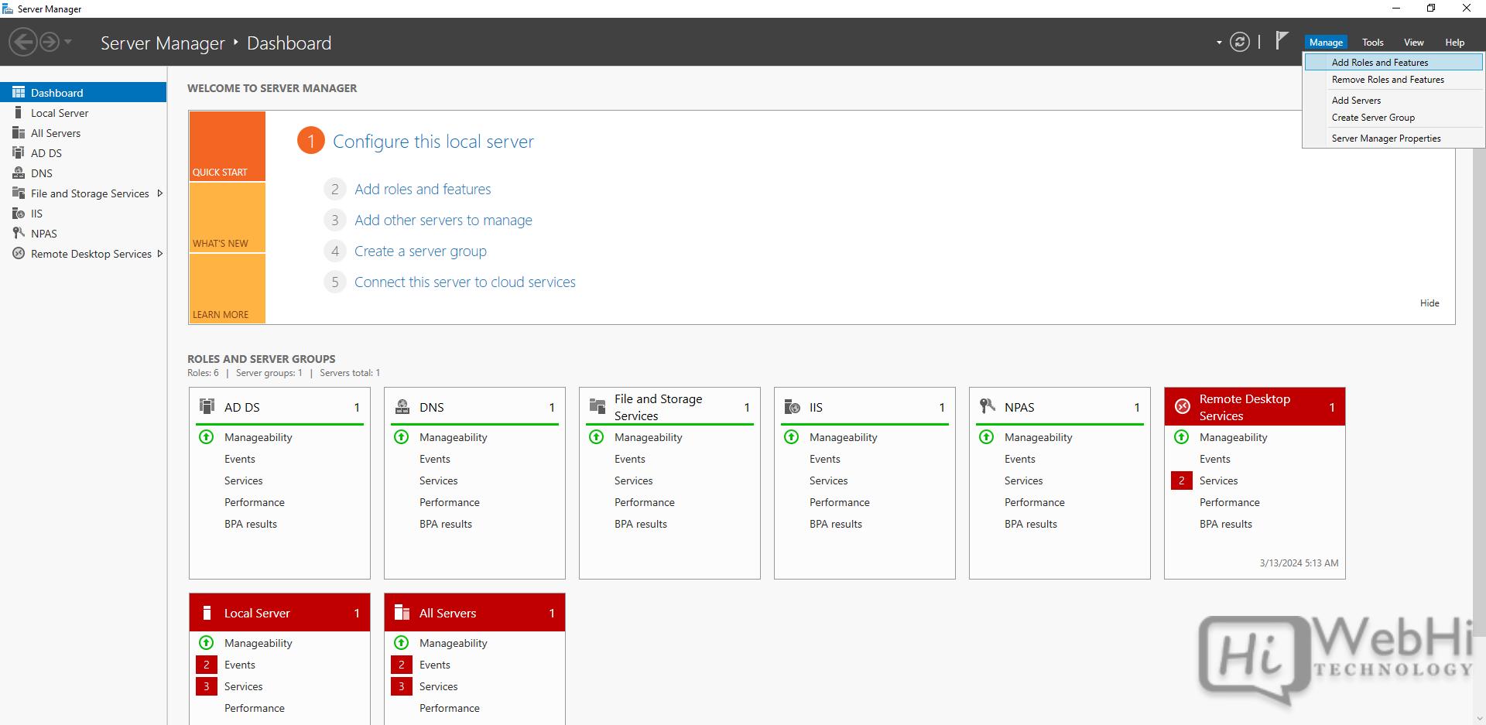
Task: Open the Tools menu
Action: point(1372,43)
